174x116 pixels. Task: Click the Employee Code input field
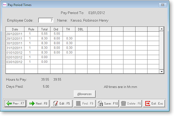[x=46, y=20]
